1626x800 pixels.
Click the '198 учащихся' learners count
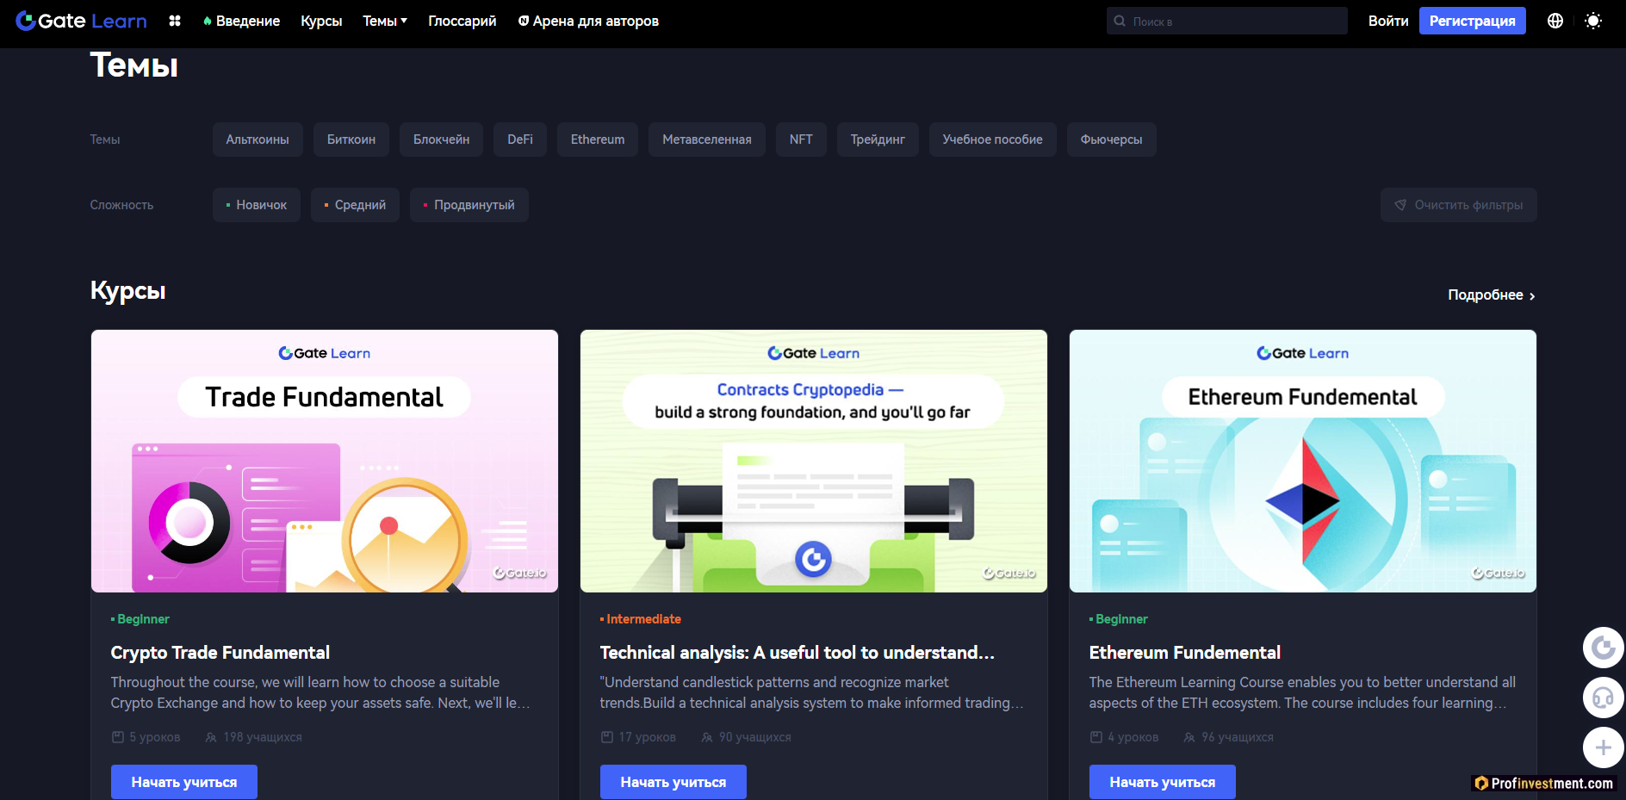254,737
